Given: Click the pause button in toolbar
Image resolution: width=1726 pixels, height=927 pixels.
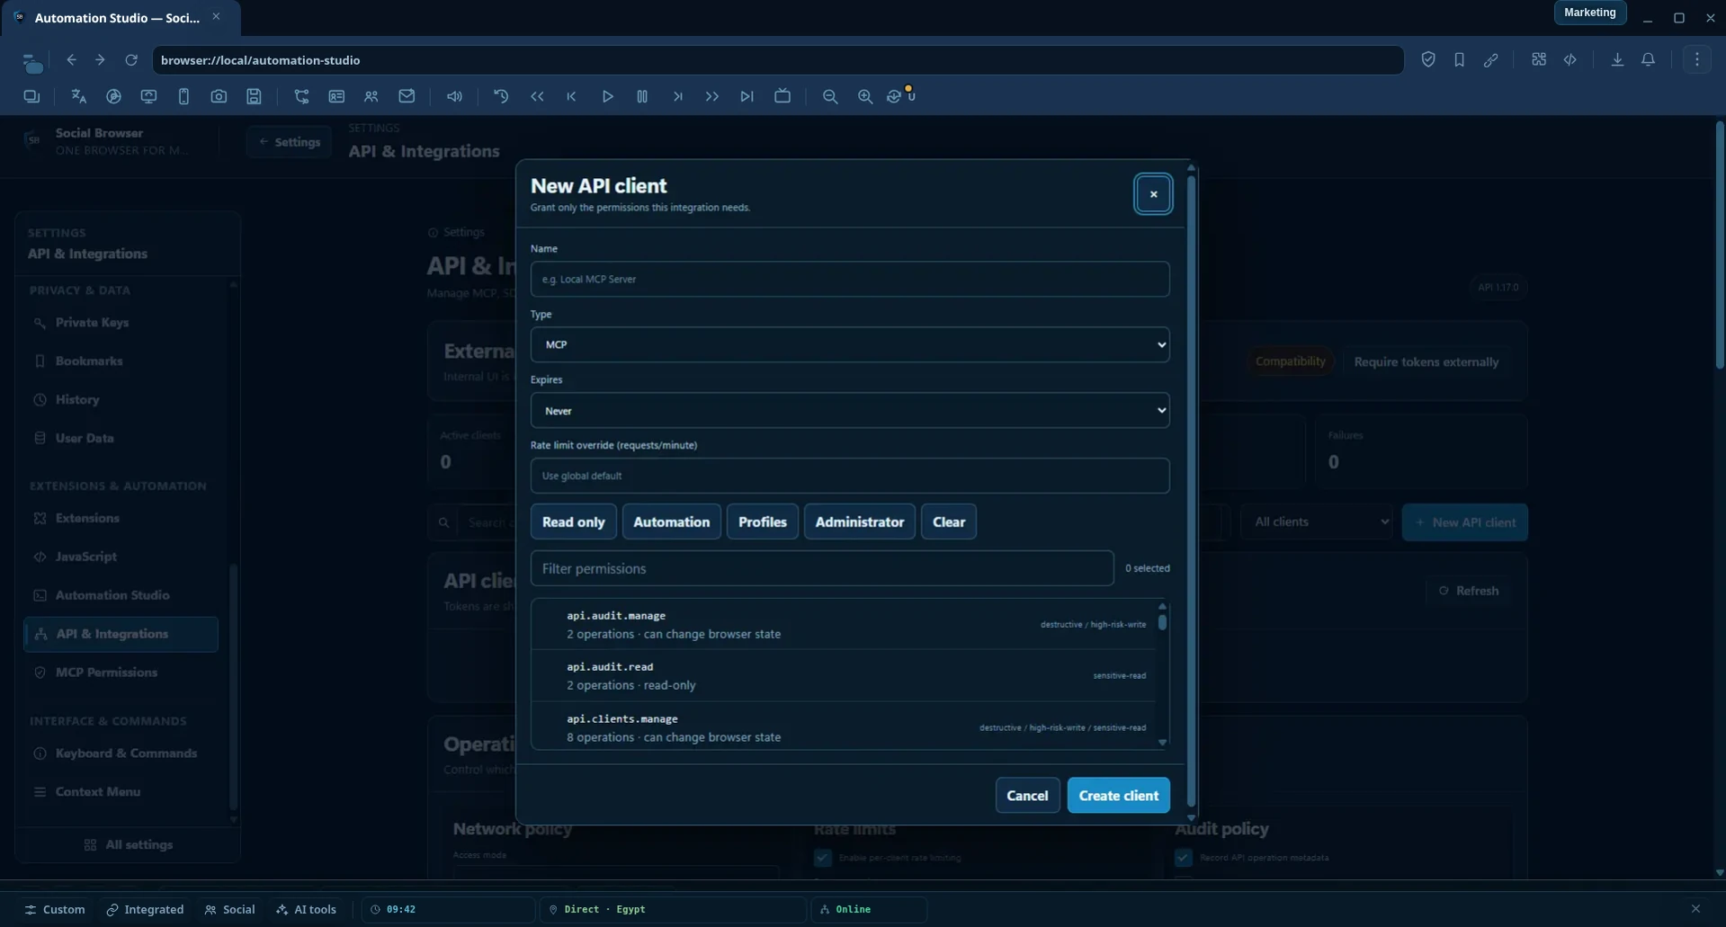Looking at the screenshot, I should point(642,96).
